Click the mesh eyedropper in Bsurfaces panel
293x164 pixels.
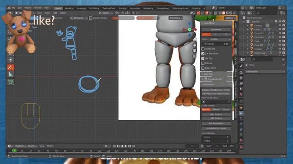click(229, 102)
